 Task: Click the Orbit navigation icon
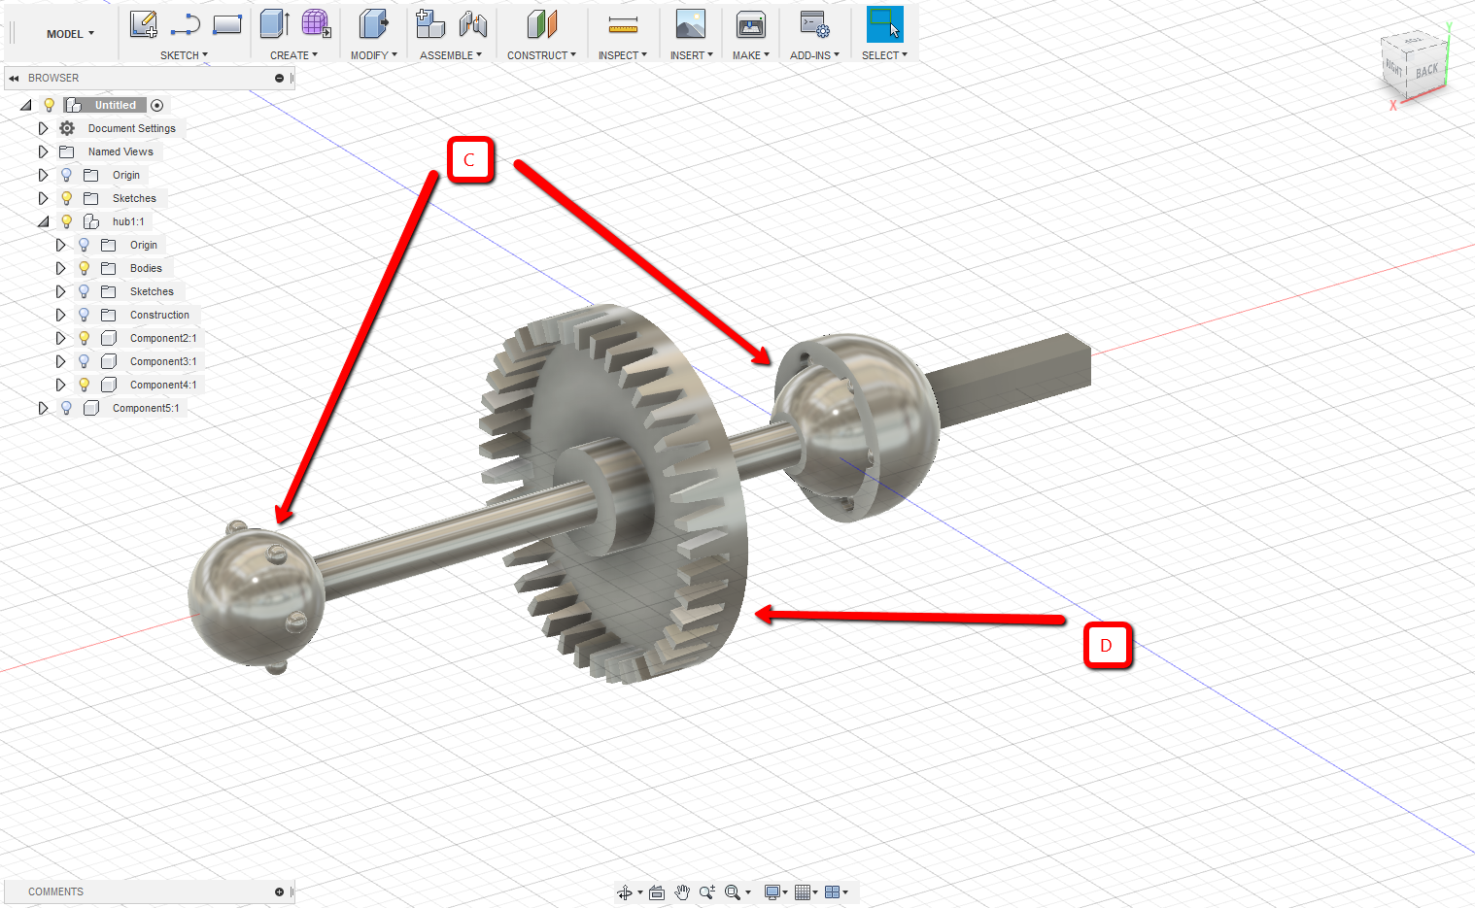tap(625, 892)
